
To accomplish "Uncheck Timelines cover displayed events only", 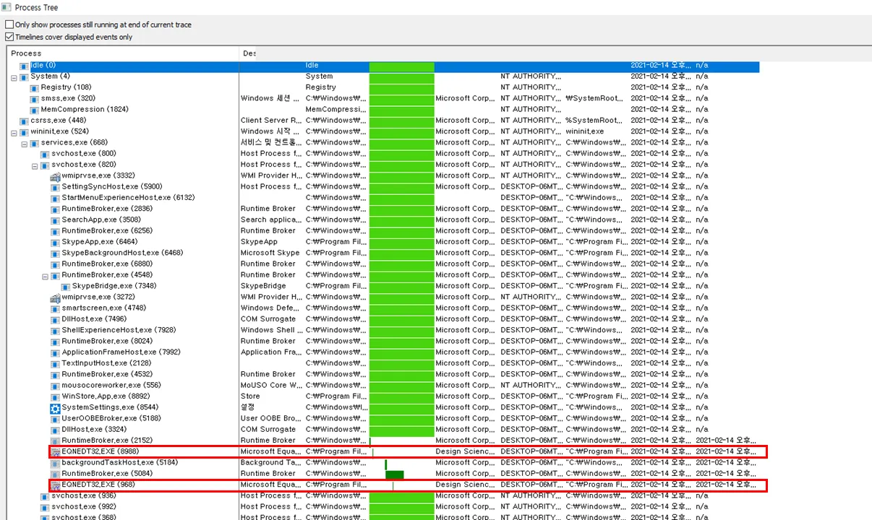I will tap(9, 37).
